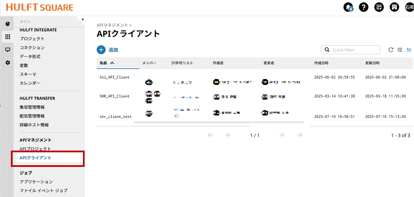Viewport: 414px width, 197px height.
Task: Collapse the side menu with arrow
Action: (x=83, y=19)
